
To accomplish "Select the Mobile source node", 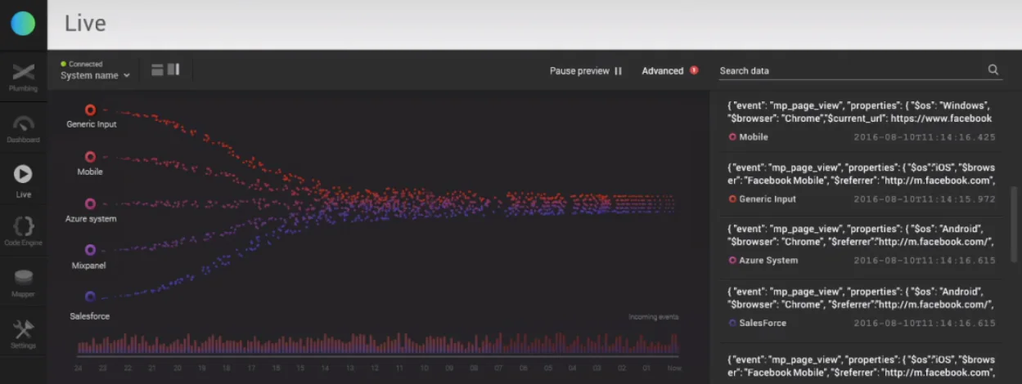I will (90, 157).
